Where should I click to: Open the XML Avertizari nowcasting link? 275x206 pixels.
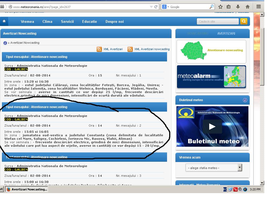152,49
